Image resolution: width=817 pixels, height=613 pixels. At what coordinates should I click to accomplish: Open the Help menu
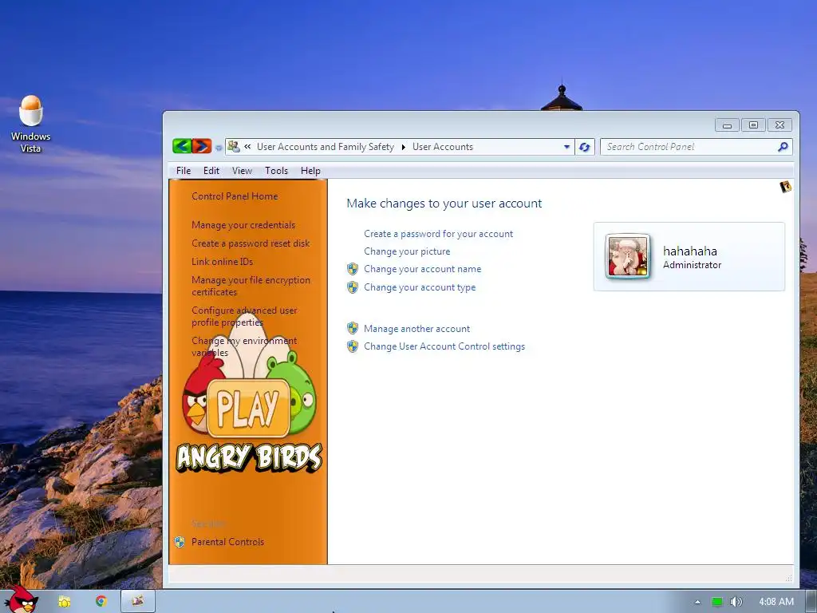tap(310, 171)
